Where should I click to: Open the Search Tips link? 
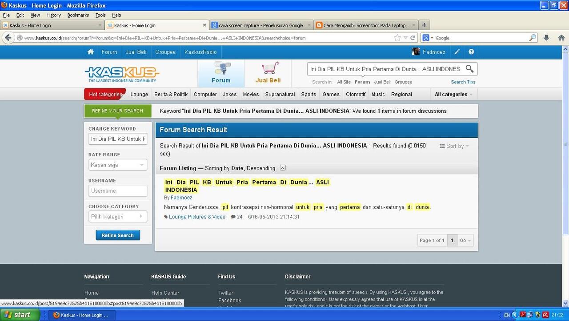[x=463, y=82]
